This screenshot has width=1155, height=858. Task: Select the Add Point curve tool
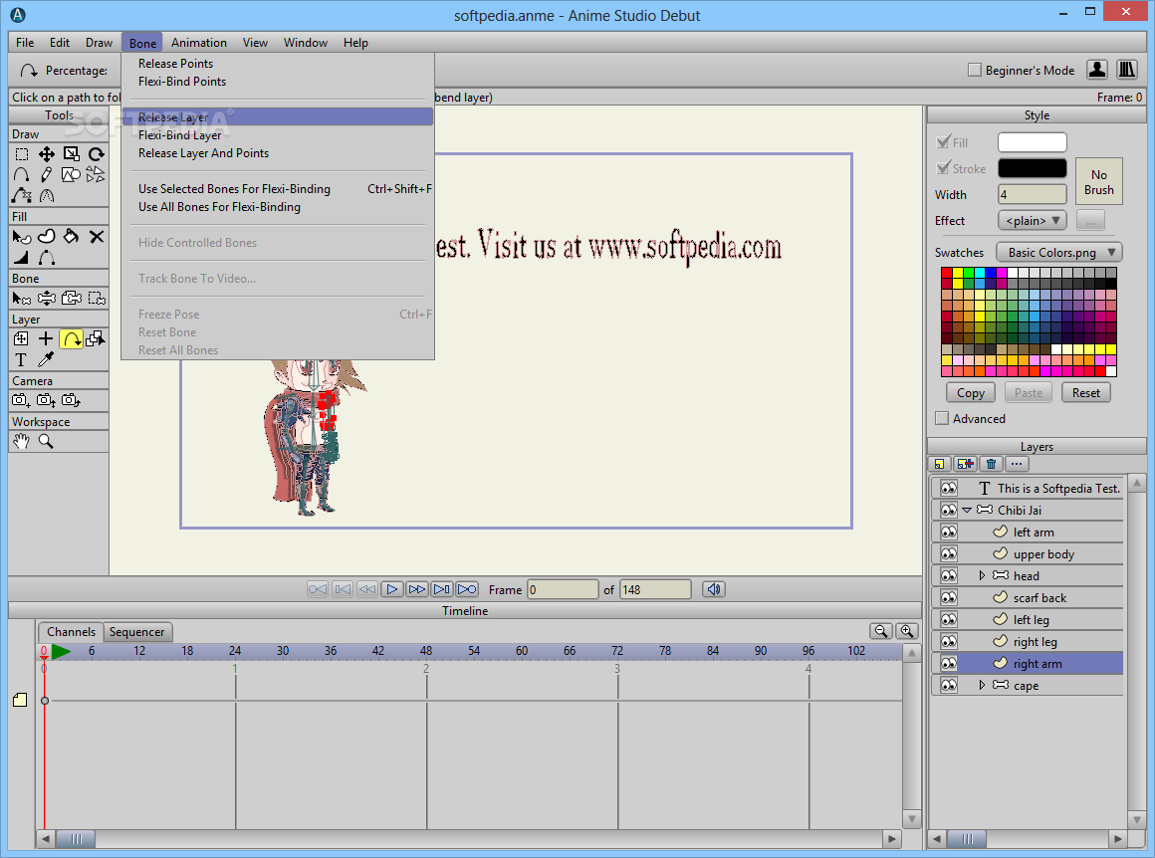(x=22, y=174)
